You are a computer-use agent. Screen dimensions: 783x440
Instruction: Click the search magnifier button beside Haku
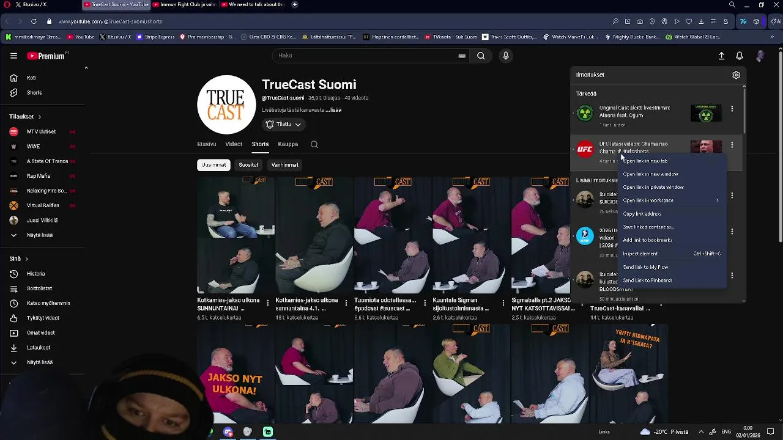click(481, 56)
